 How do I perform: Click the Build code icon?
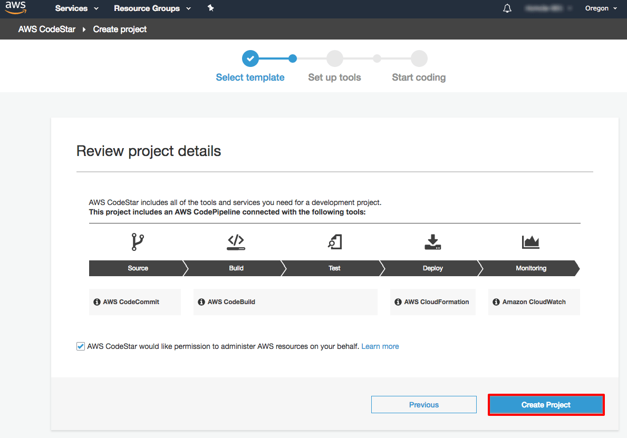[x=236, y=242]
